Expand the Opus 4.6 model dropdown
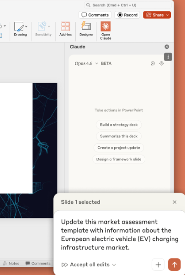This screenshot has width=185, height=275. pyautogui.click(x=86, y=63)
